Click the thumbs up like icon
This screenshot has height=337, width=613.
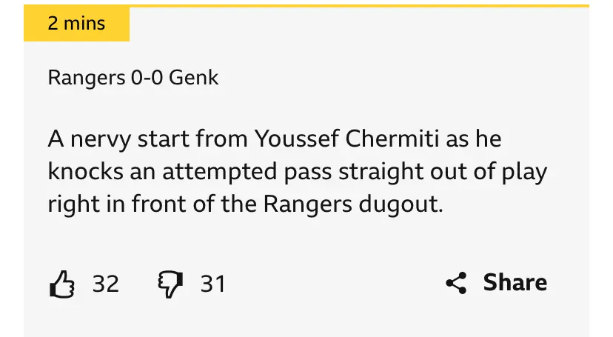[x=61, y=284]
